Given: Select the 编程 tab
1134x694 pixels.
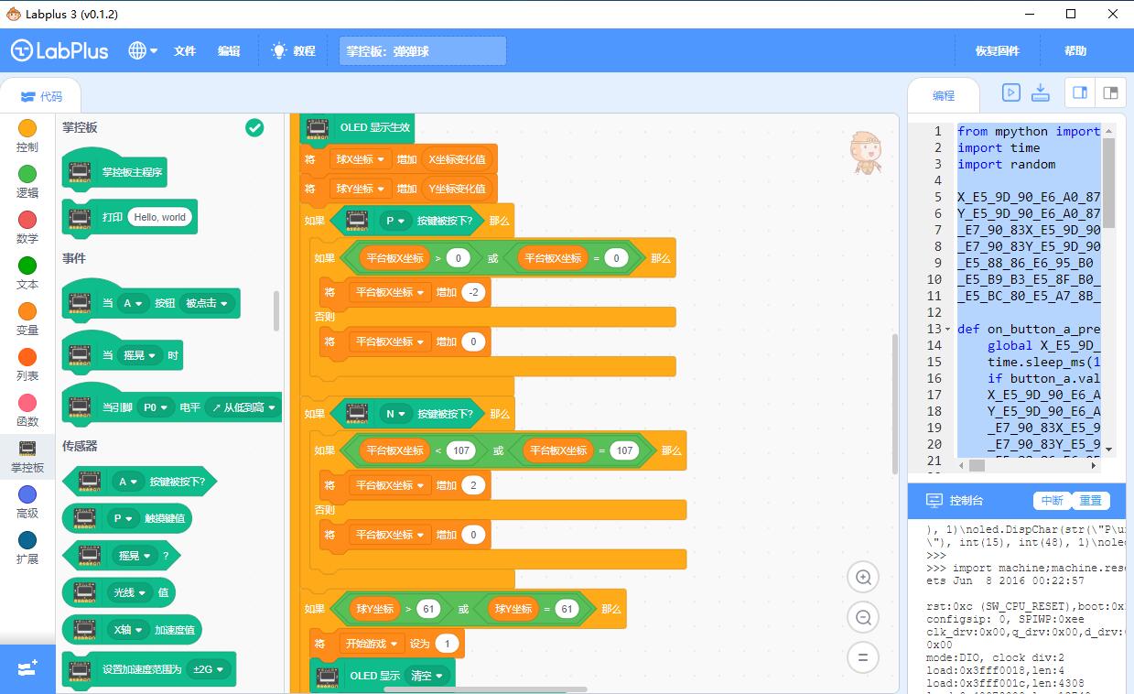Looking at the screenshot, I should (944, 95).
